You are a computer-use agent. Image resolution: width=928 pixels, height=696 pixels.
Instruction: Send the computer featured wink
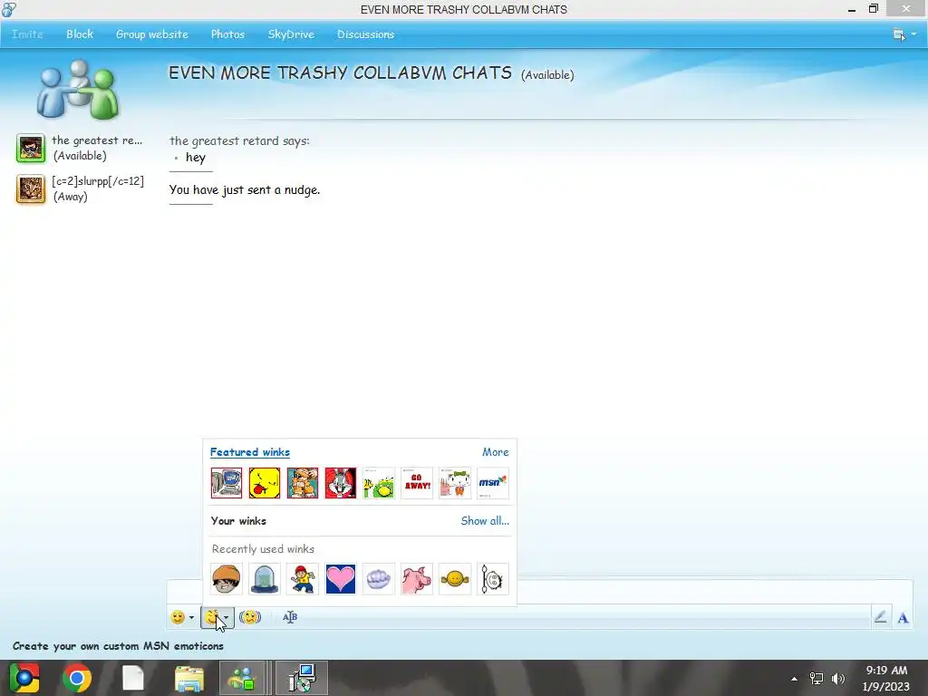click(227, 483)
